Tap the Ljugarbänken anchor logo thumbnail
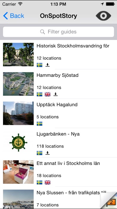Screen dimensions: 117x209 click(x=18, y=143)
